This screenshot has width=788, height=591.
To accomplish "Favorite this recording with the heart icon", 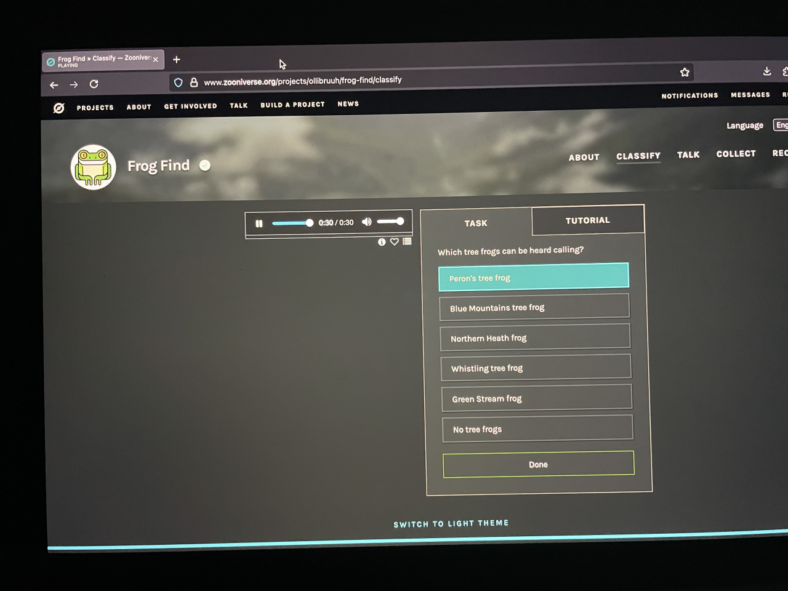I will pos(394,242).
